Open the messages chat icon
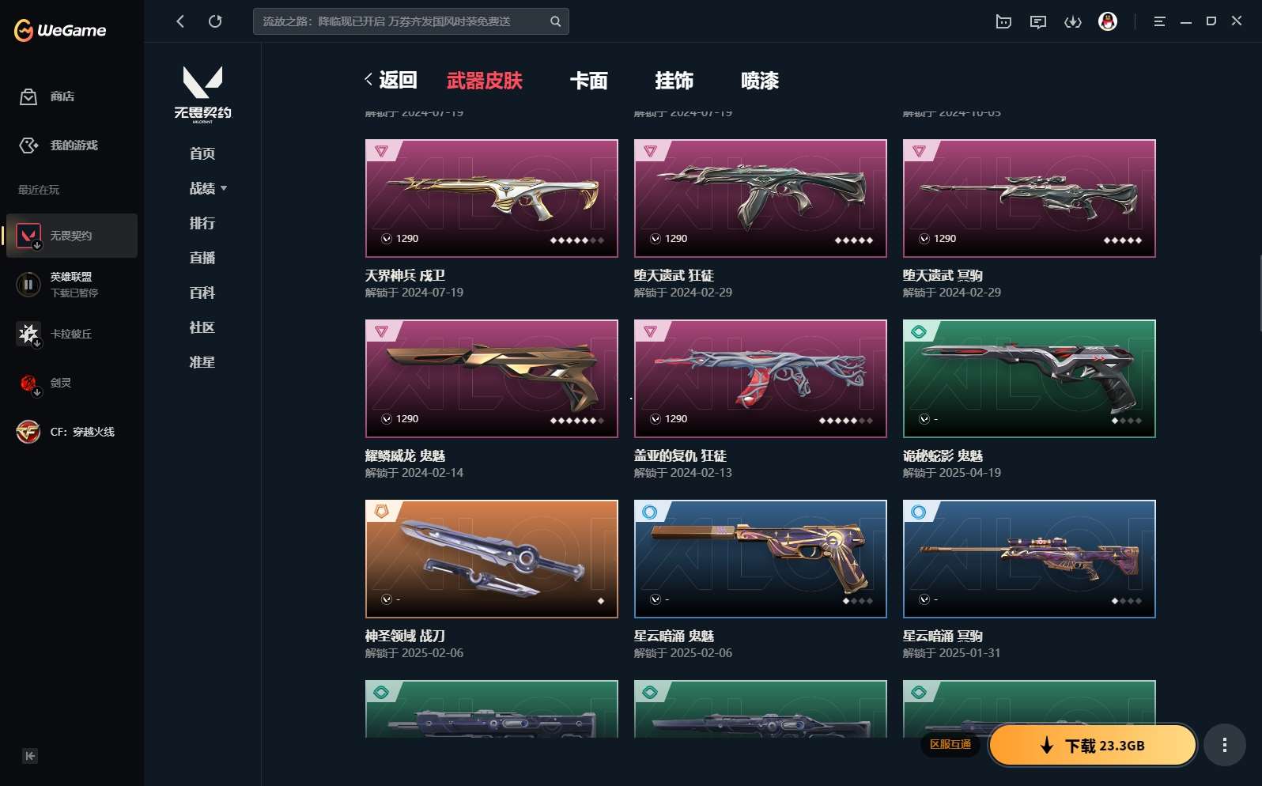 (1038, 21)
